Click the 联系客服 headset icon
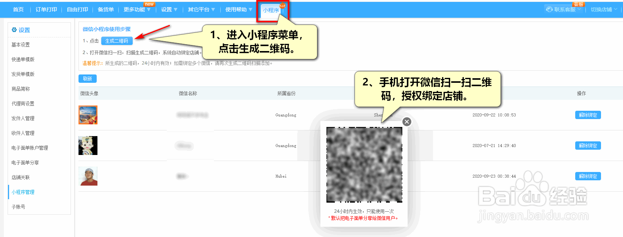 click(549, 9)
